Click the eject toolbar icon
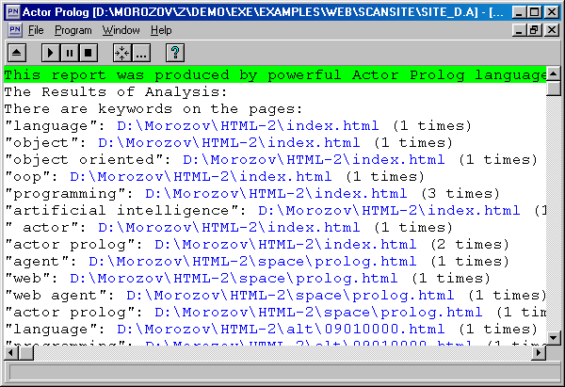Viewport: 565px width, 387px height. [x=17, y=53]
